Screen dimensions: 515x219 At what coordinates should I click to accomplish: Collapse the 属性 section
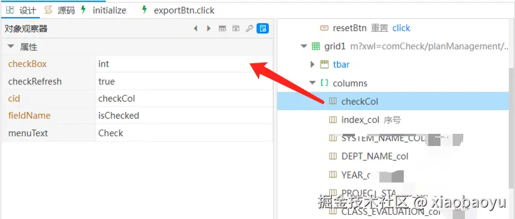11,47
